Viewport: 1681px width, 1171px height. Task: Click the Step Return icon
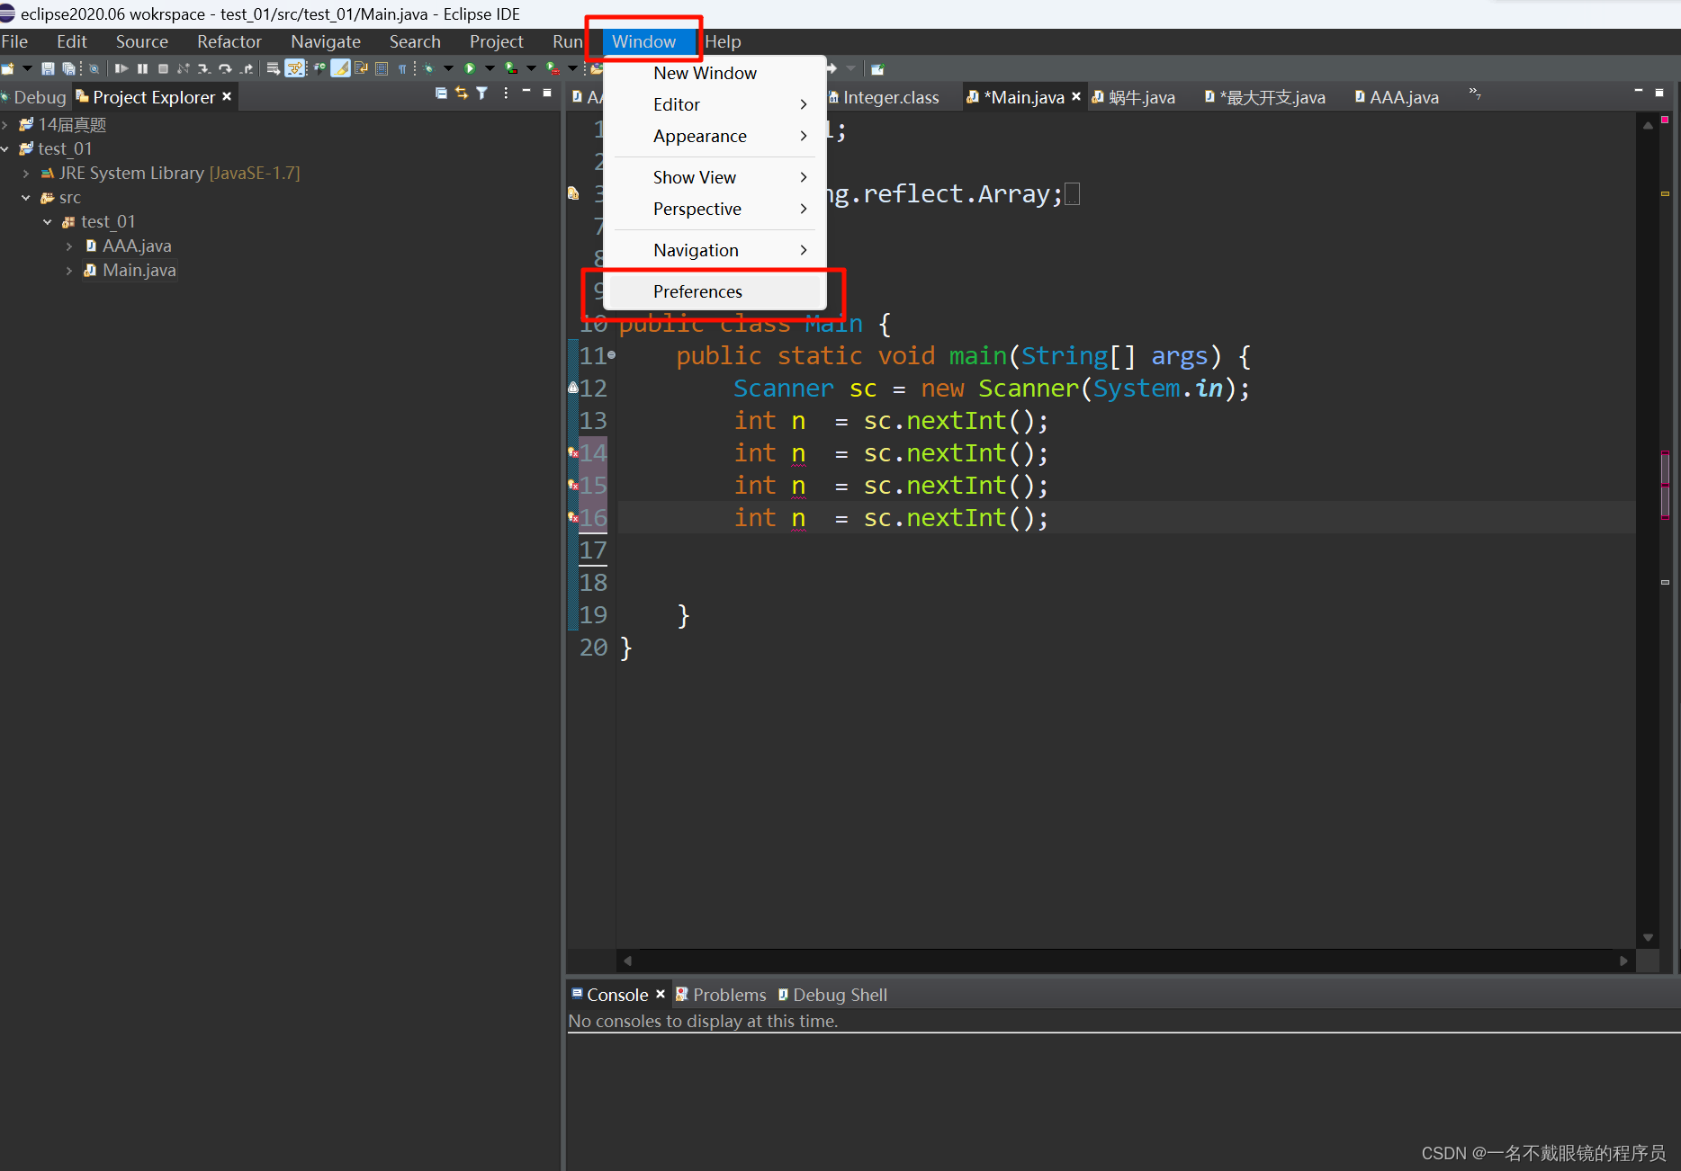tap(247, 68)
